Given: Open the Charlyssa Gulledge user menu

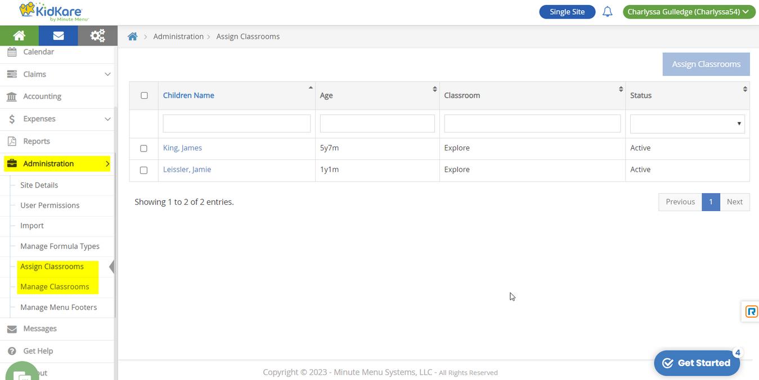Looking at the screenshot, I should pyautogui.click(x=688, y=12).
